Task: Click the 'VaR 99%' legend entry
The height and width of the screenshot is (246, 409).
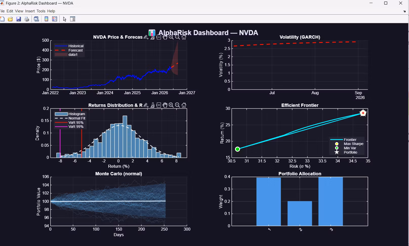Action: 76,127
